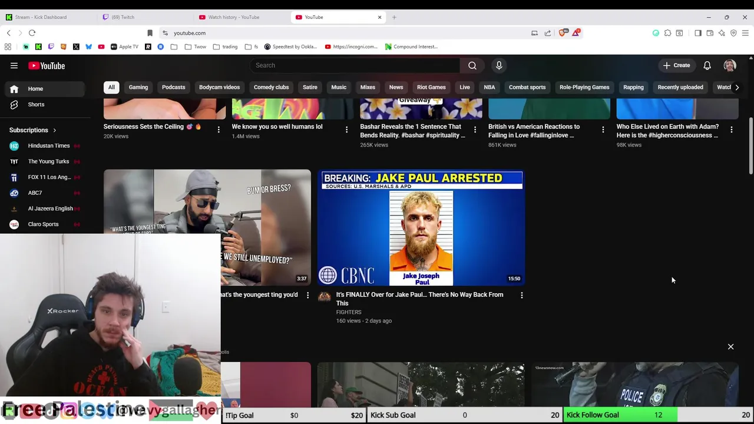This screenshot has width=754, height=424.
Task: Select the Role-Playing Games chip
Action: point(584,87)
